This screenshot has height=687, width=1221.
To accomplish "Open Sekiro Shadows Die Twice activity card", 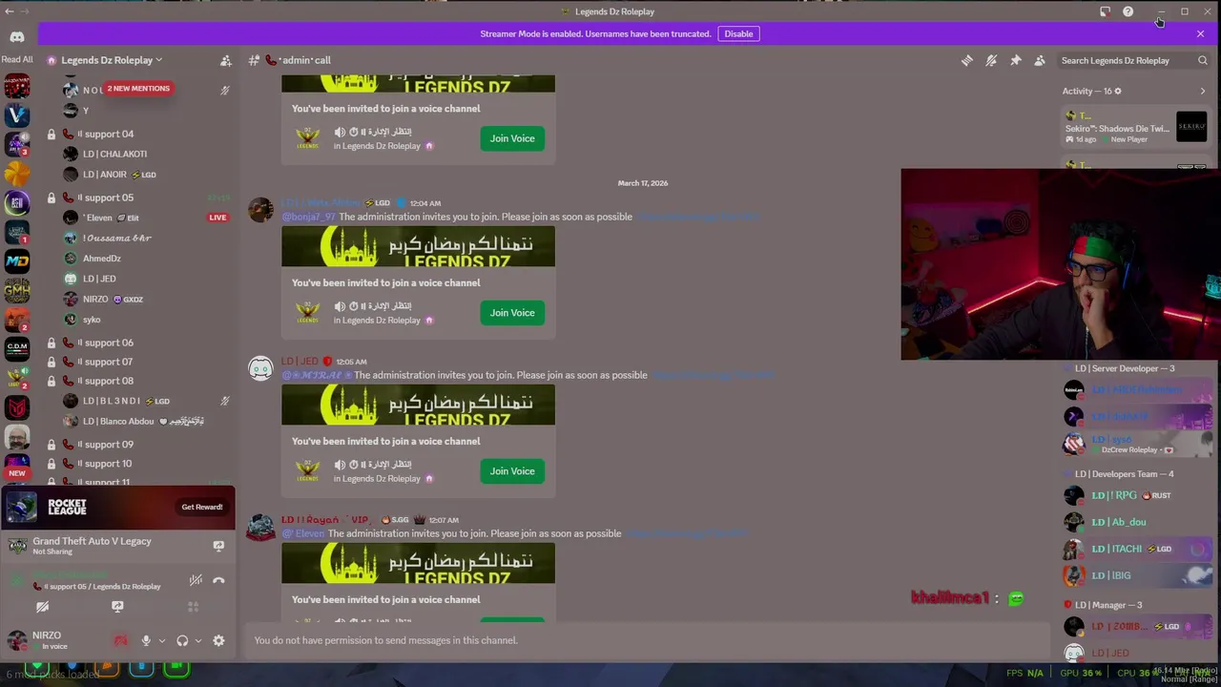I will coord(1136,128).
